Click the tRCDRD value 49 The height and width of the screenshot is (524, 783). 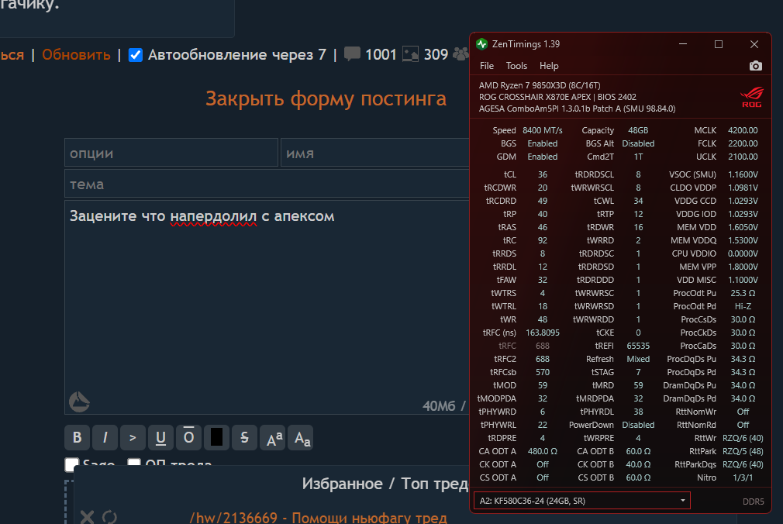coord(543,201)
